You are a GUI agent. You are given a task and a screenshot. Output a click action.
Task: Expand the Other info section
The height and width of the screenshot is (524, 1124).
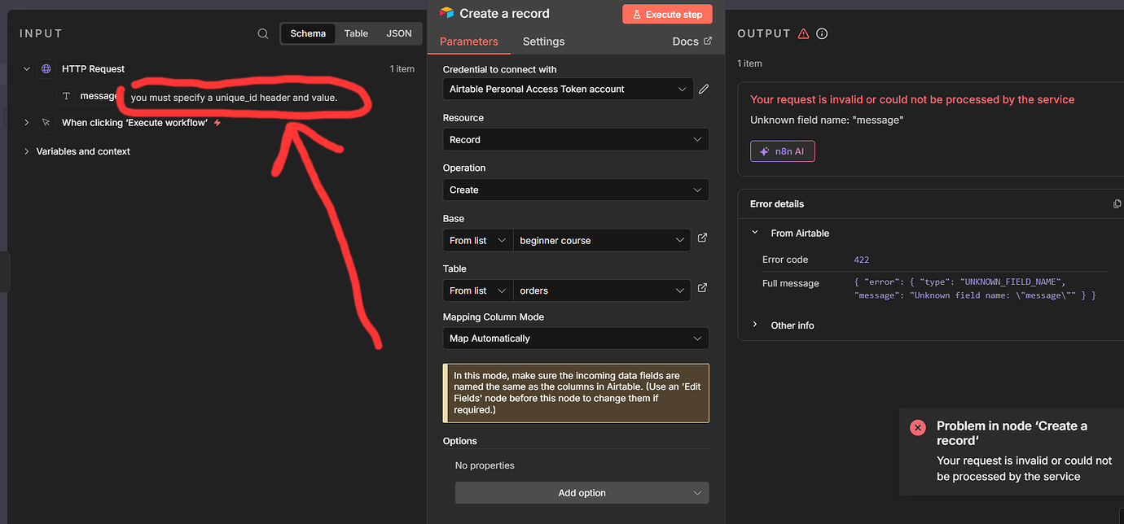(755, 325)
